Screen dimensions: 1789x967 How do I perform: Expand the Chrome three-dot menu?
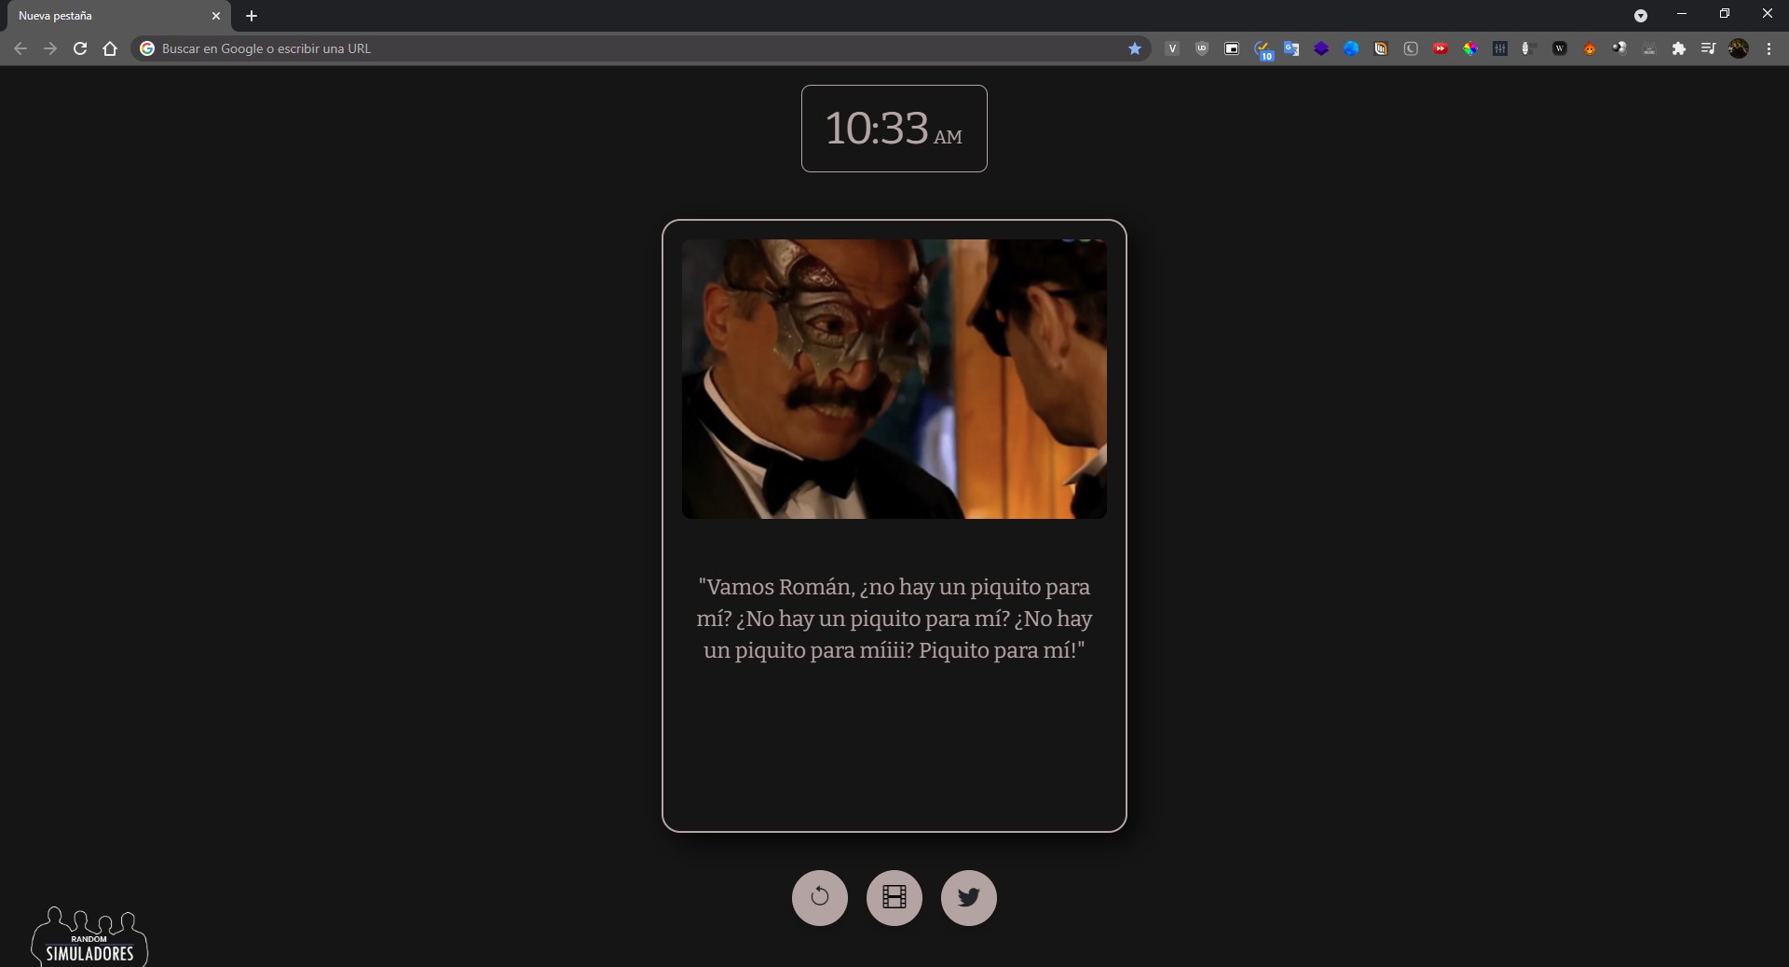(x=1769, y=48)
